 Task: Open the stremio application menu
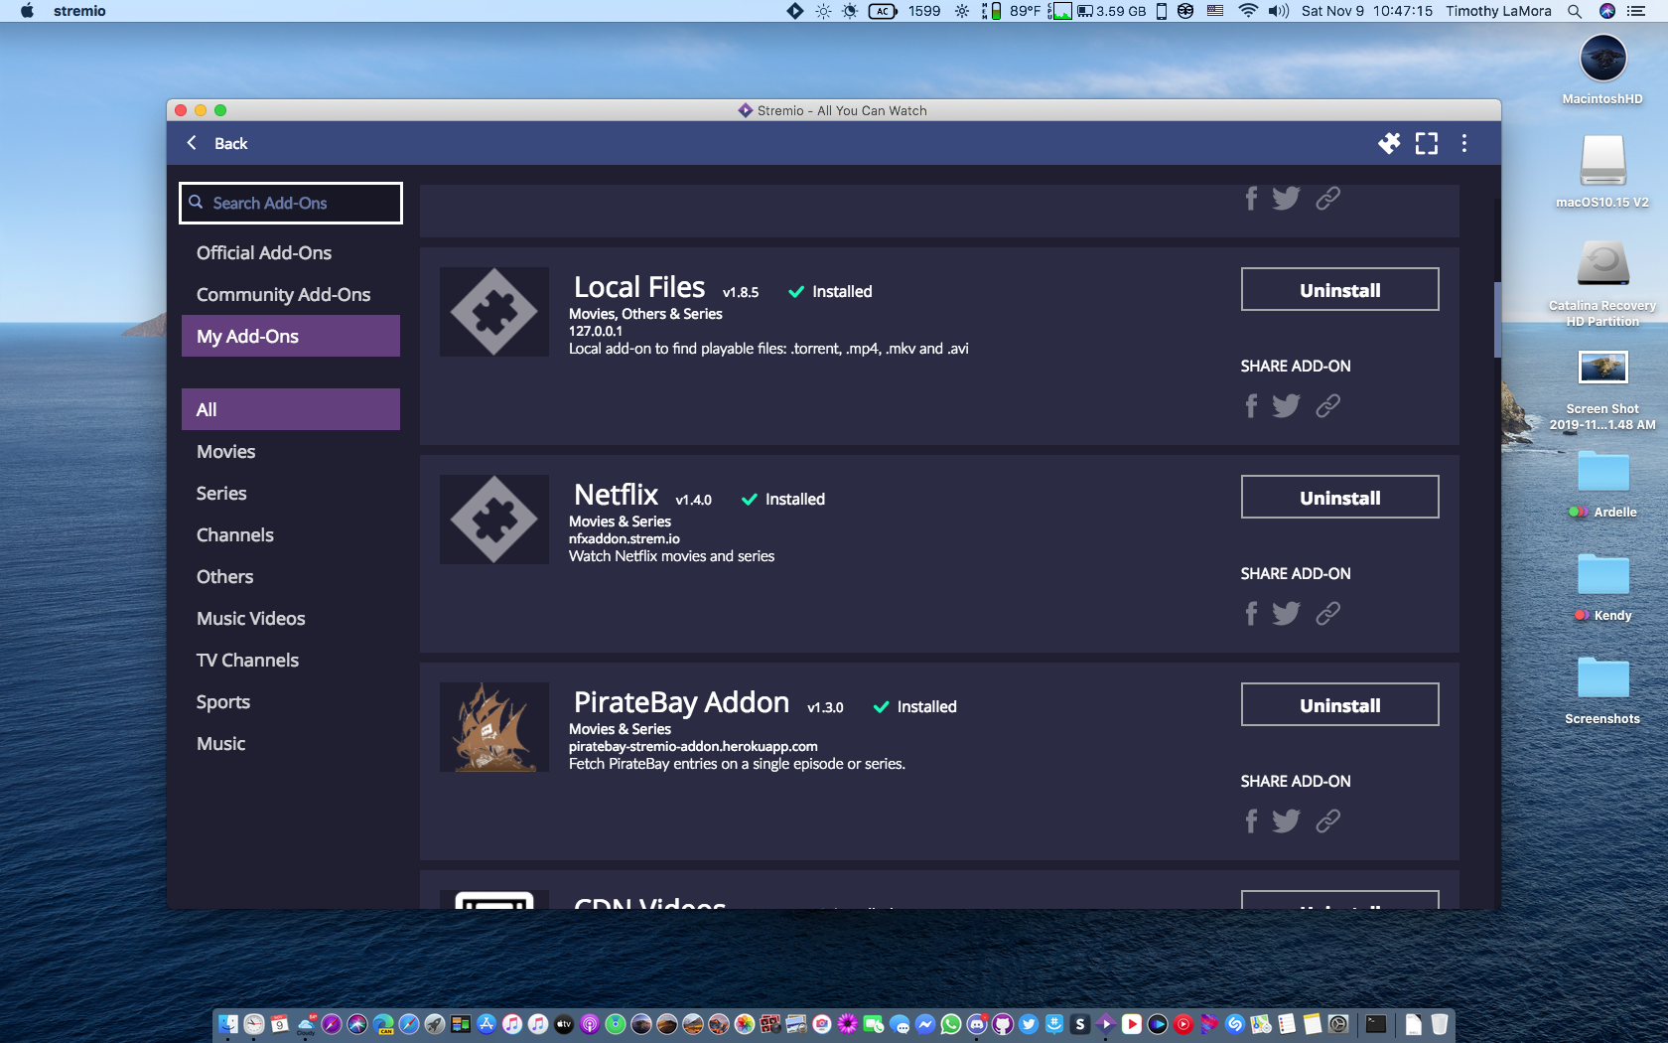79,11
